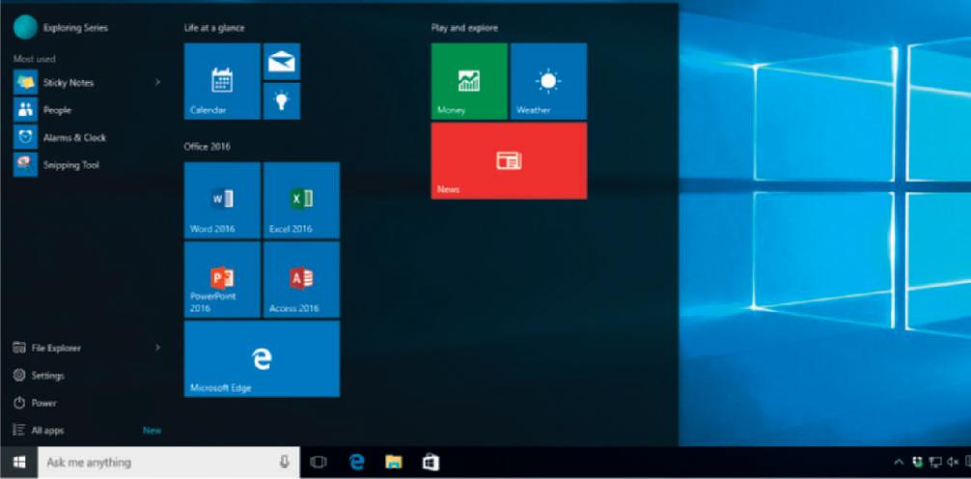Click the Exploring Series user account

point(61,27)
